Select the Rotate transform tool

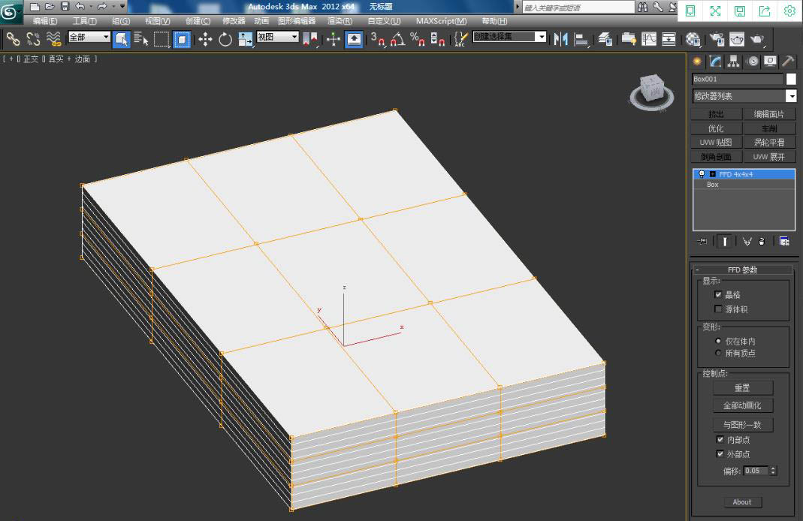point(225,39)
